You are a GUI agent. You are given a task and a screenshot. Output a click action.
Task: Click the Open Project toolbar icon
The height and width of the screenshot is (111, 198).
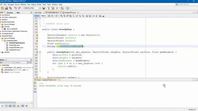tap(6, 8)
